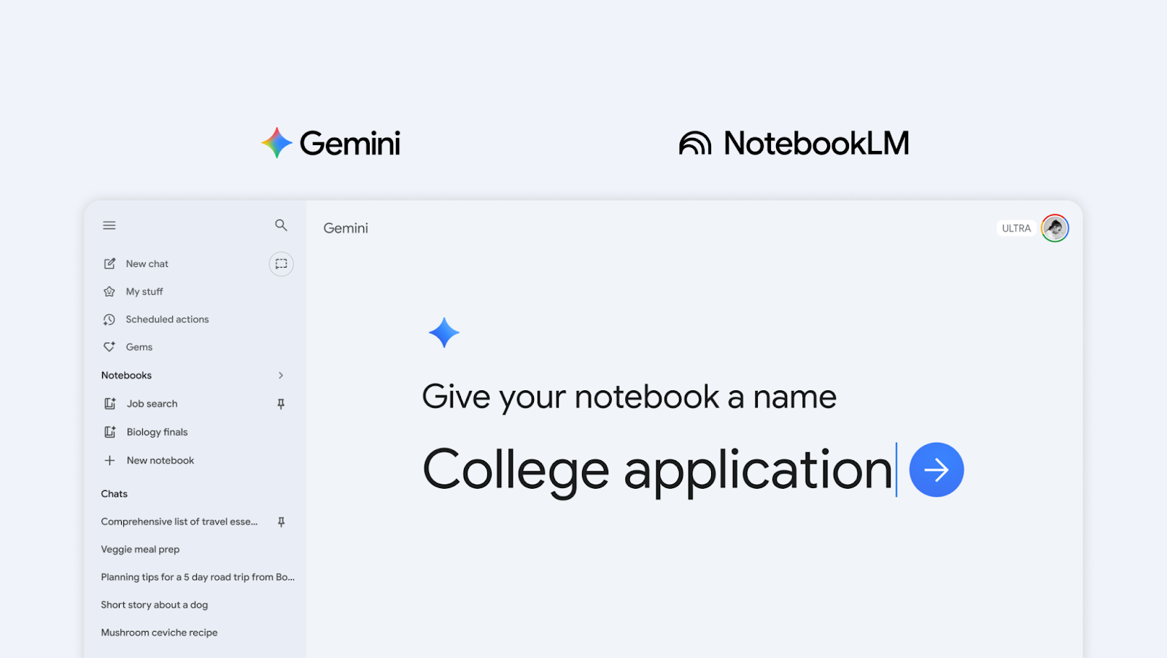Image resolution: width=1167 pixels, height=658 pixels.
Task: Start a New chat
Action: tap(147, 263)
